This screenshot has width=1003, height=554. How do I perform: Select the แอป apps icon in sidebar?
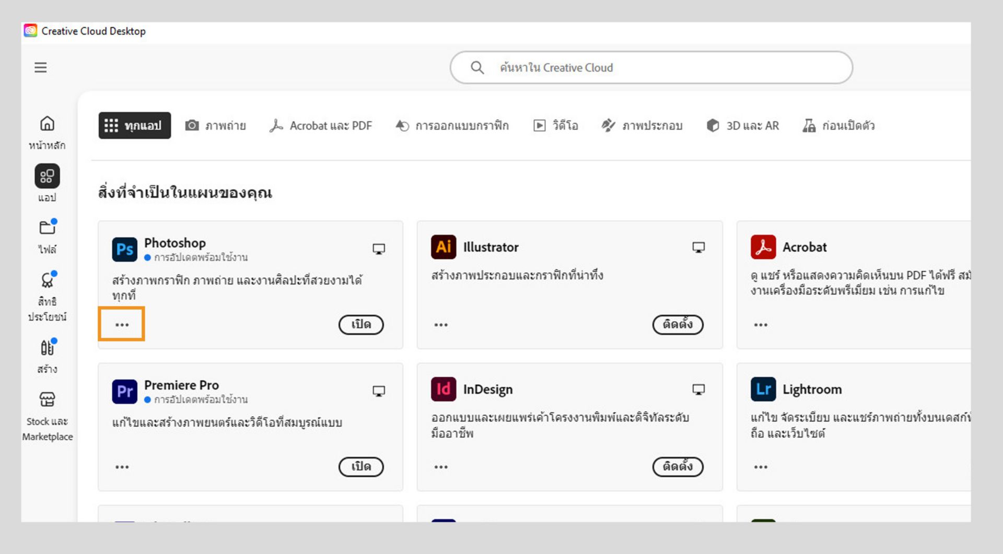pyautogui.click(x=47, y=176)
